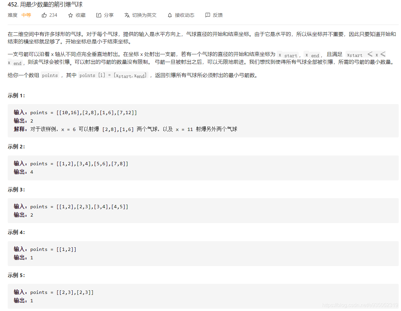Click the explanation line starting 解释
The width and height of the screenshot is (401, 311).
126,129
